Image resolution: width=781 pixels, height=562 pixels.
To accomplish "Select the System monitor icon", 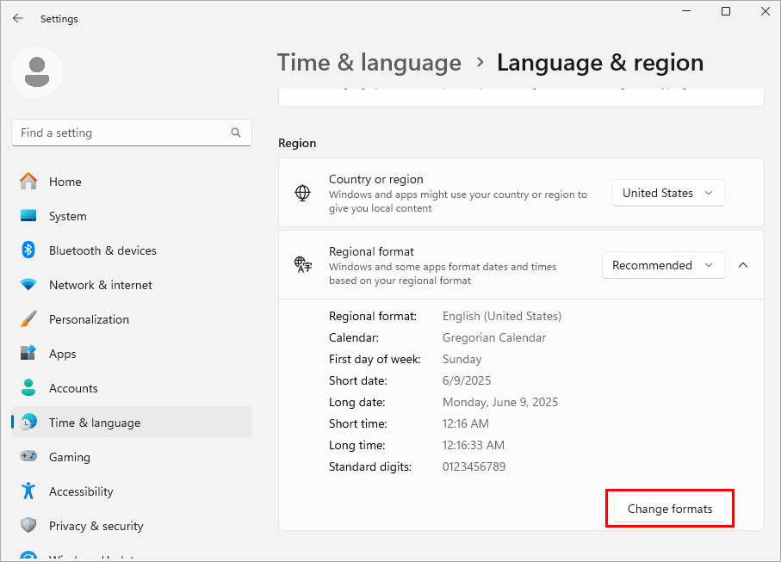I will click(28, 216).
